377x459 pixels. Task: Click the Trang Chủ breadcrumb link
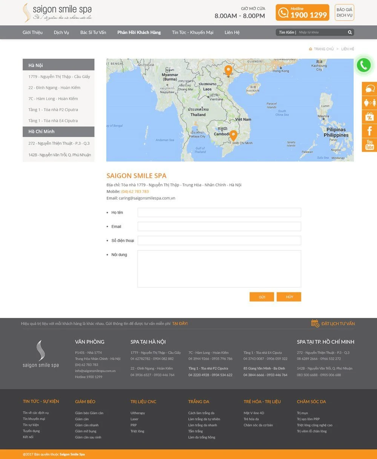(324, 49)
